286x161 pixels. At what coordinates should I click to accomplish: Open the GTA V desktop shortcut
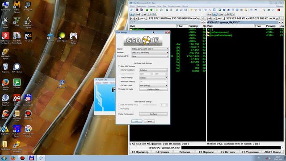pos(17,21)
